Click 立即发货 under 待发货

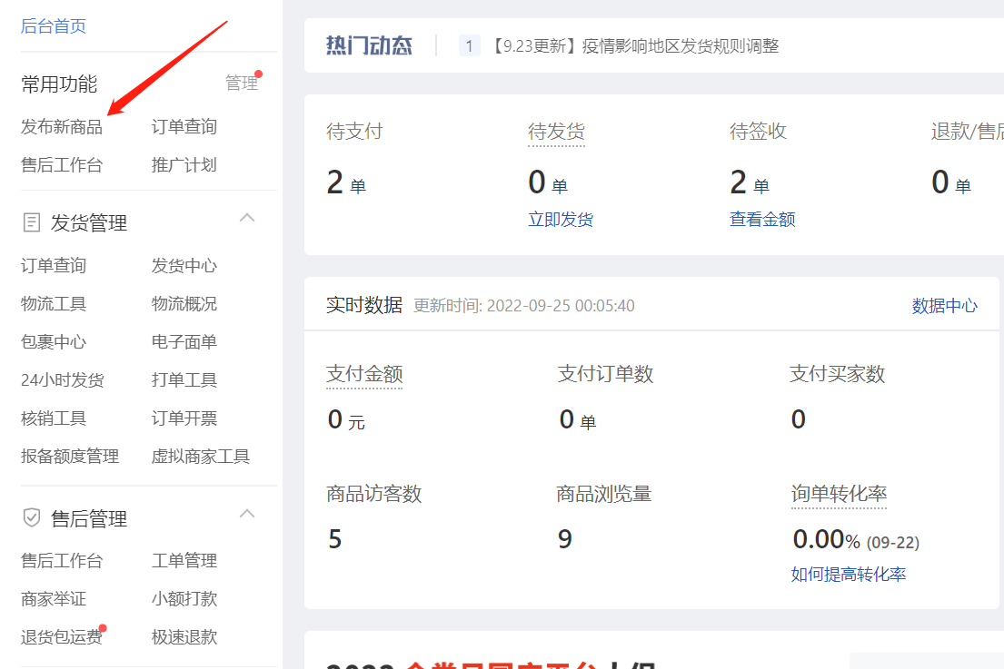561,220
